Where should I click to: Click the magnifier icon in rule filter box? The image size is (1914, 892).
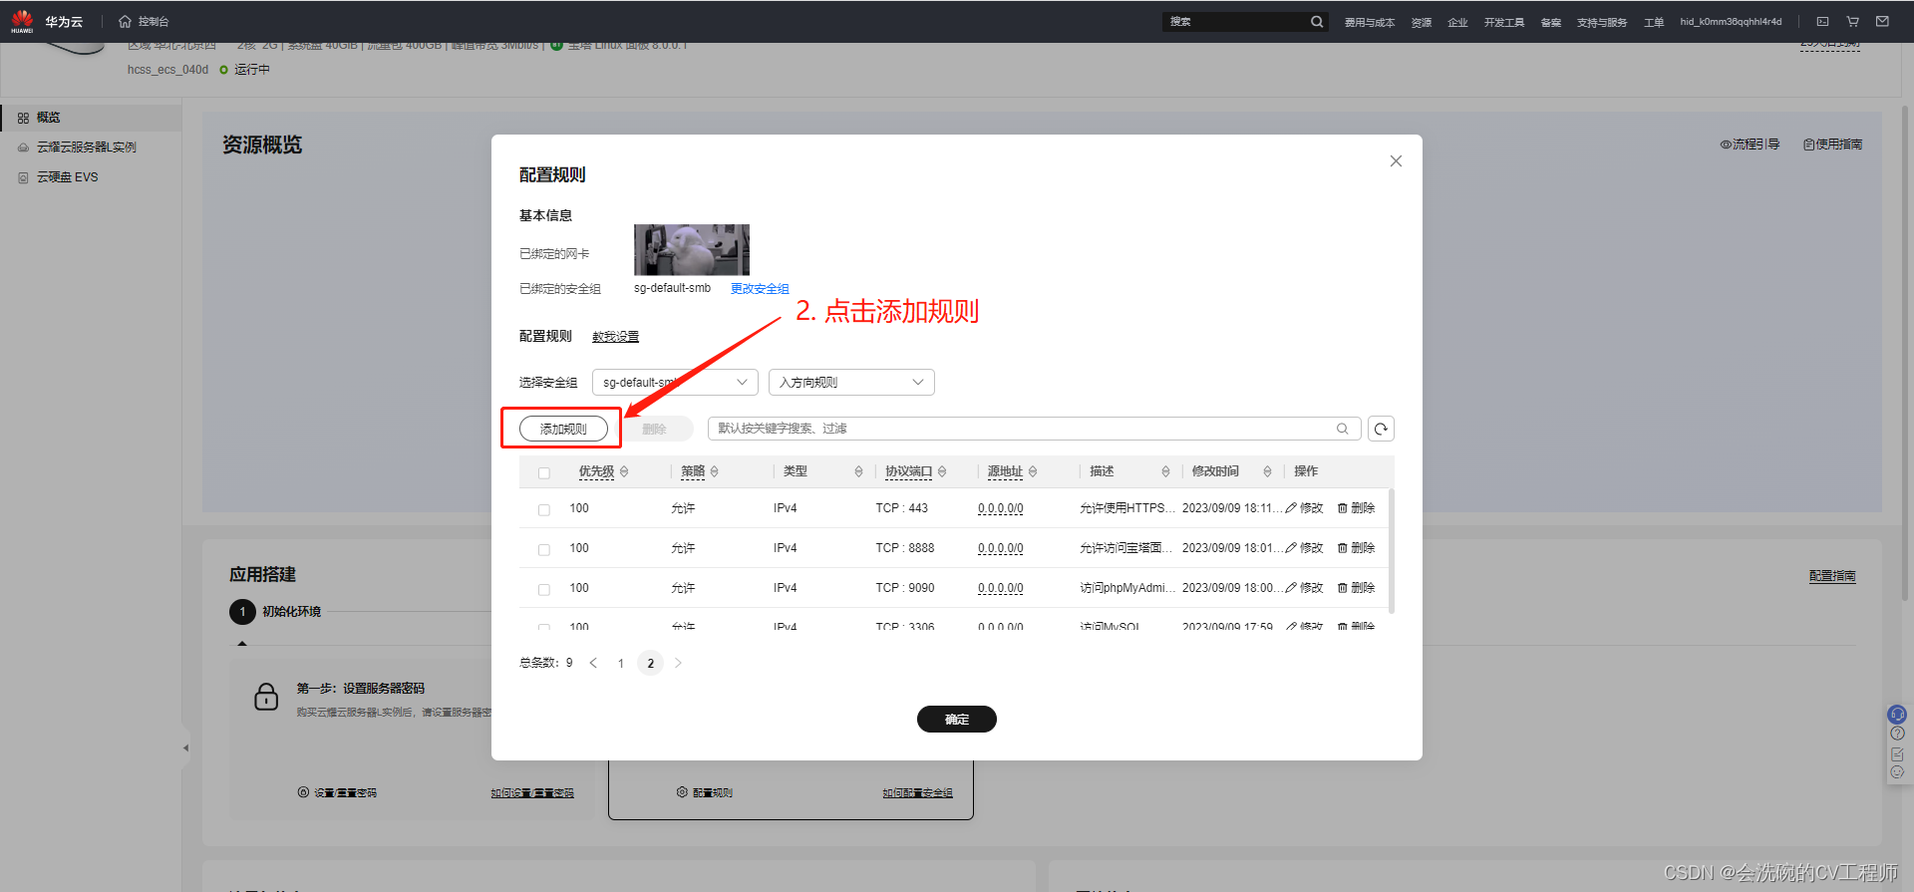pyautogui.click(x=1343, y=429)
